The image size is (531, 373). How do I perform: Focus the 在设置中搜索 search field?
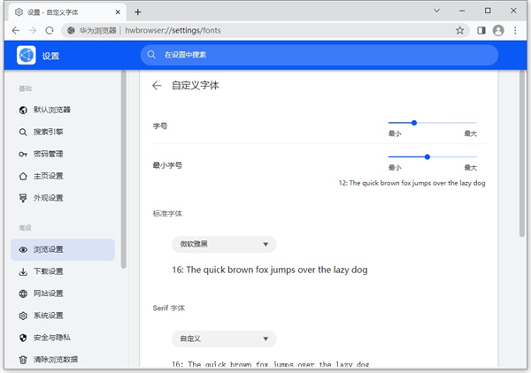(319, 55)
